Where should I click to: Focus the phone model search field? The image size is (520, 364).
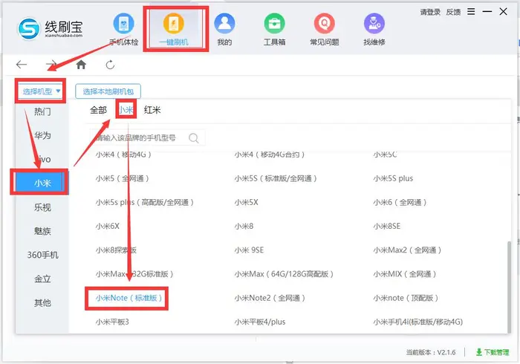point(148,138)
